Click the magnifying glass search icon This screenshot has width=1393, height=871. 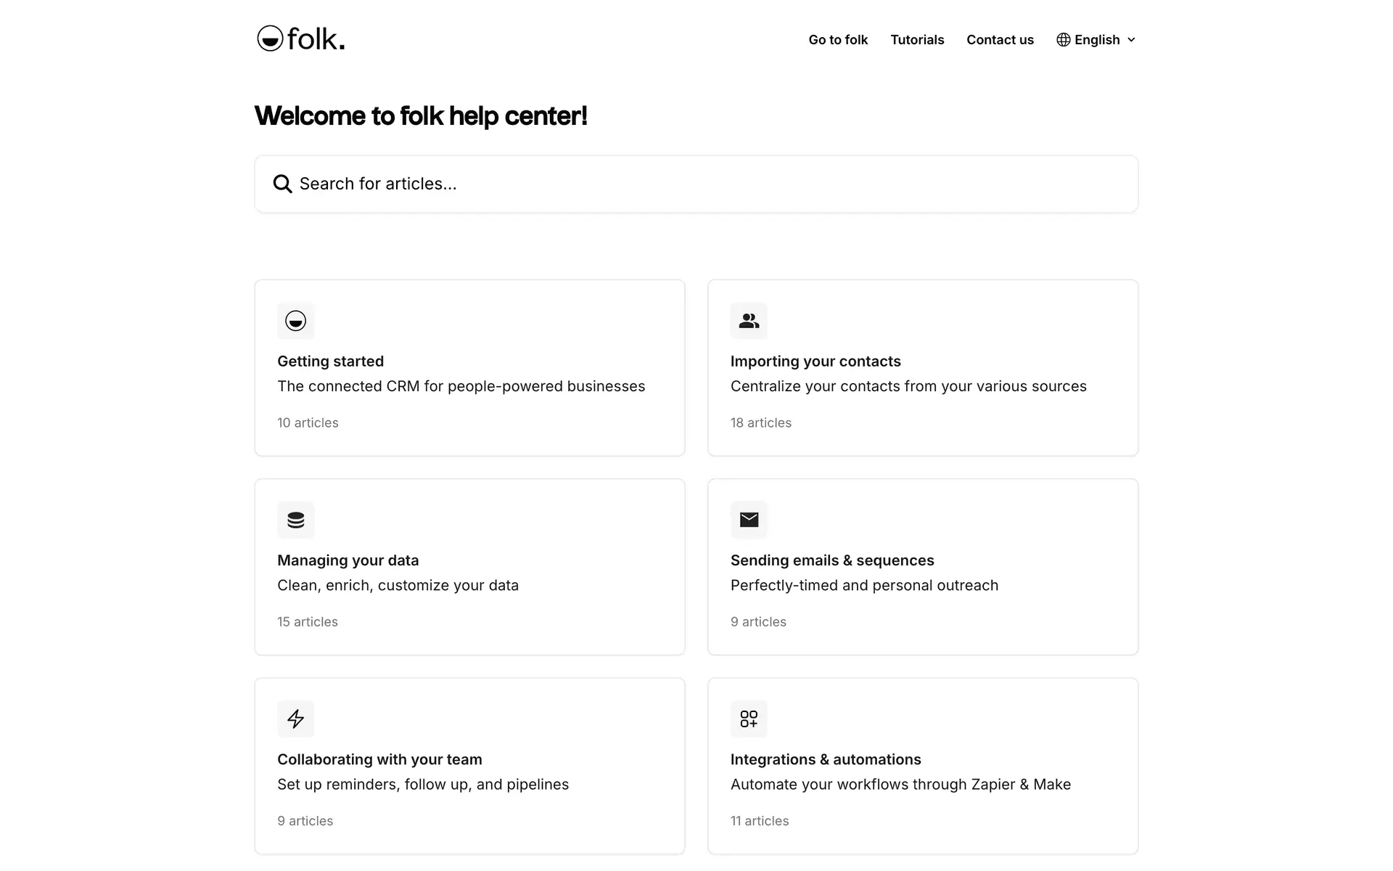tap(282, 184)
